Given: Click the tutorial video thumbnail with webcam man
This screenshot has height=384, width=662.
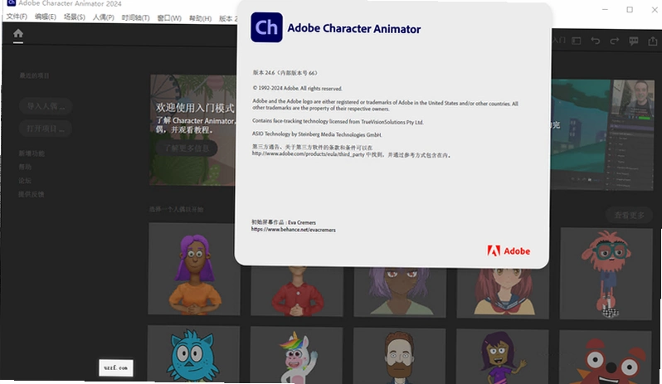Looking at the screenshot, I should [602, 135].
